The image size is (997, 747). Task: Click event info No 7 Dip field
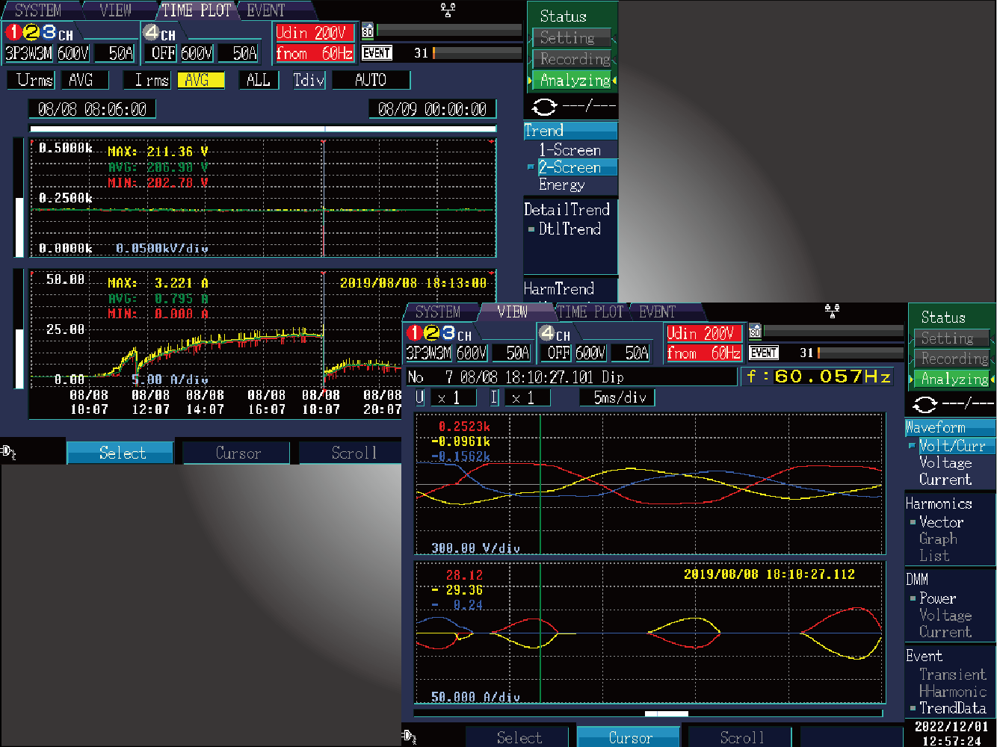pos(571,376)
